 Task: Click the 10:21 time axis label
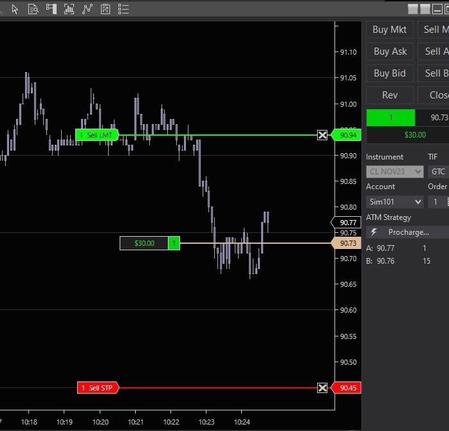[136, 422]
